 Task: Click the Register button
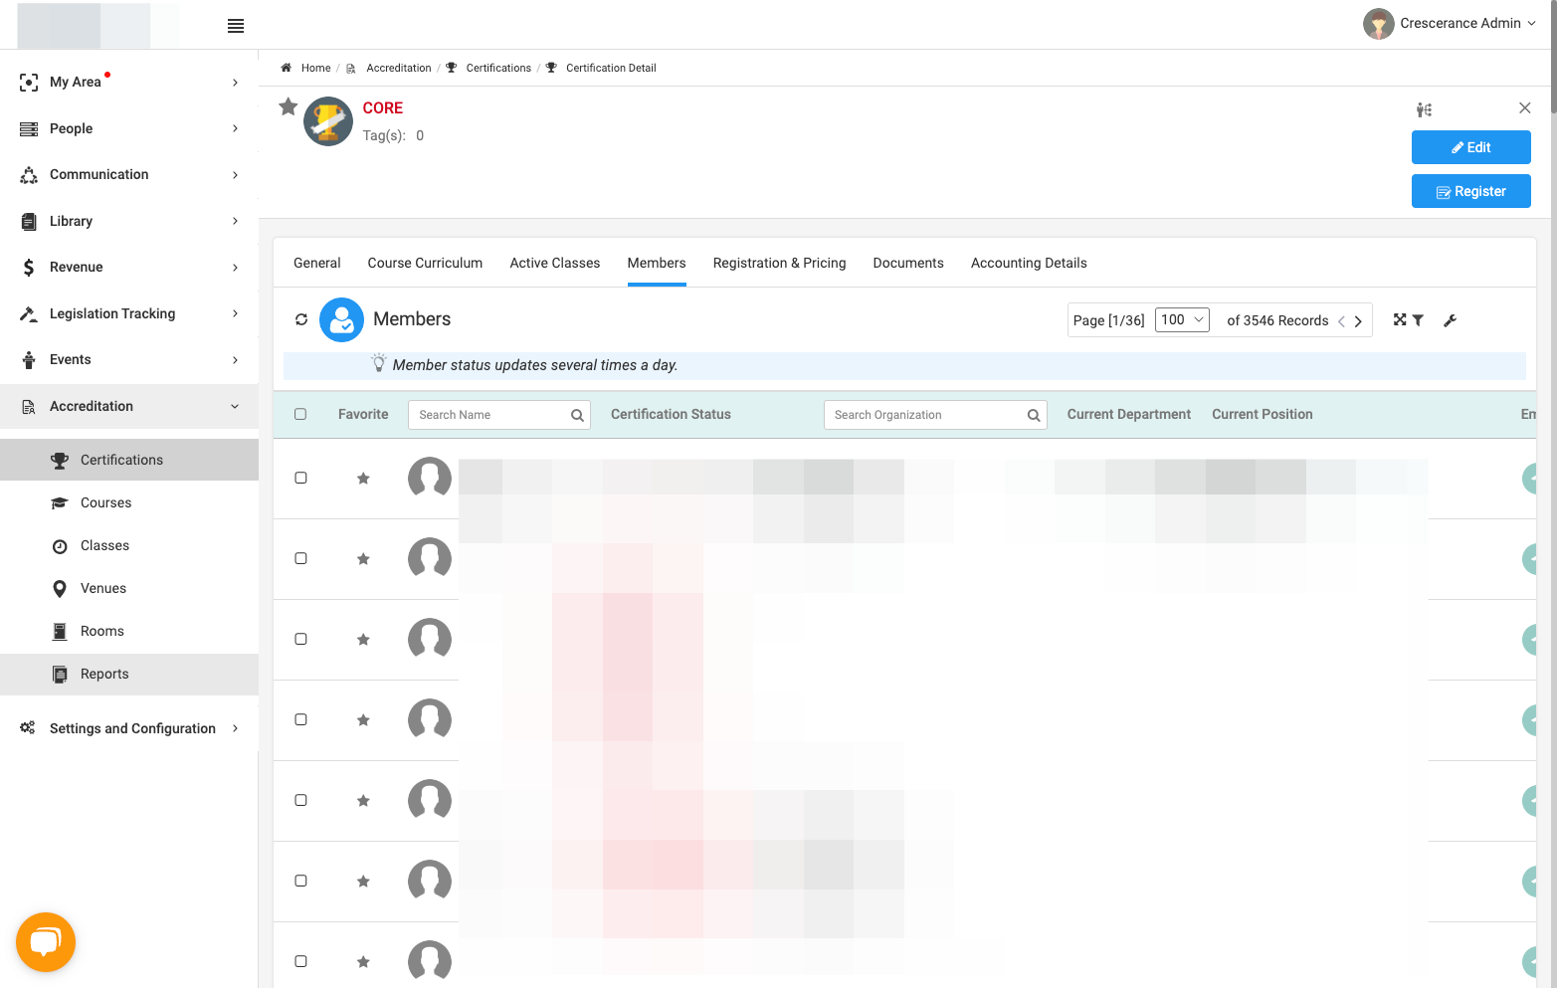(1470, 191)
